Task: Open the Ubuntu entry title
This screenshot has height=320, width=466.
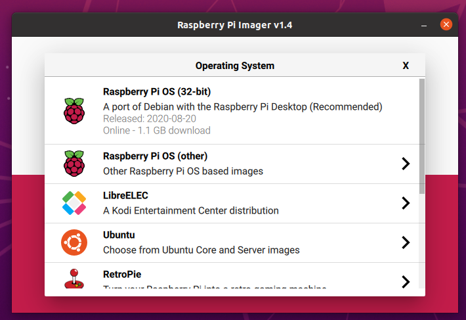Action: coord(119,235)
